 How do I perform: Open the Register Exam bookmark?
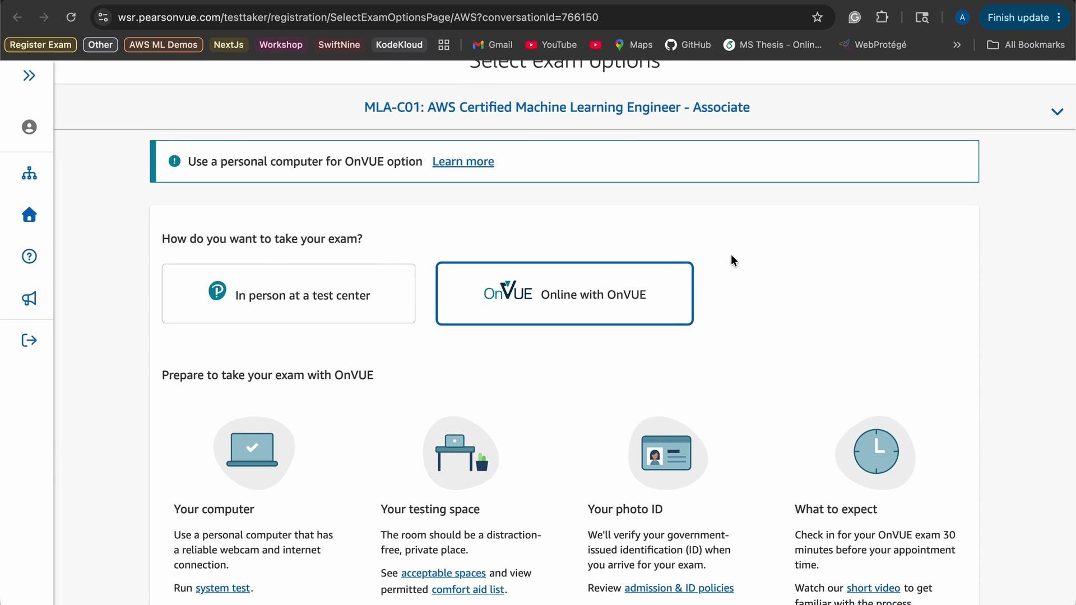coord(40,45)
